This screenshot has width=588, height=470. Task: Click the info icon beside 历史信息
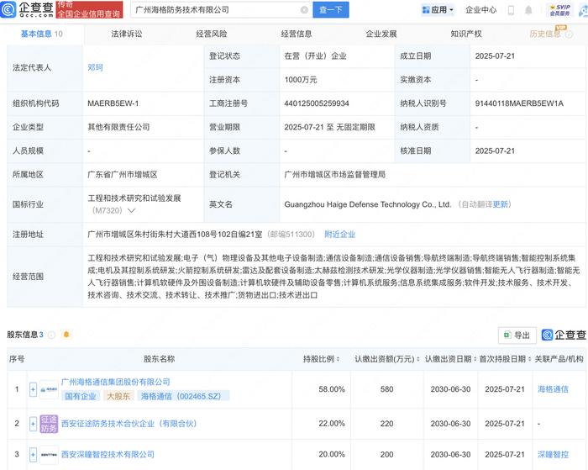569,34
